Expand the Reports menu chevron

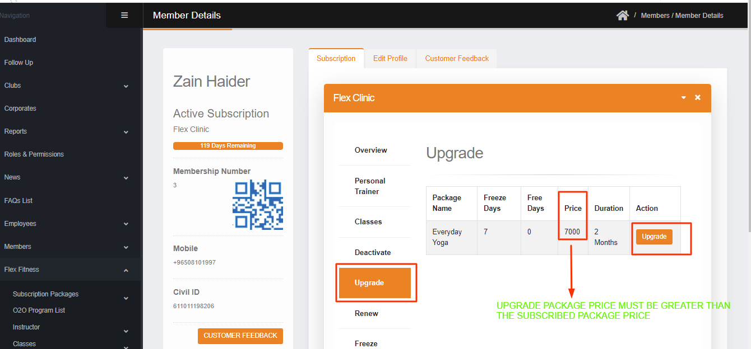point(126,132)
